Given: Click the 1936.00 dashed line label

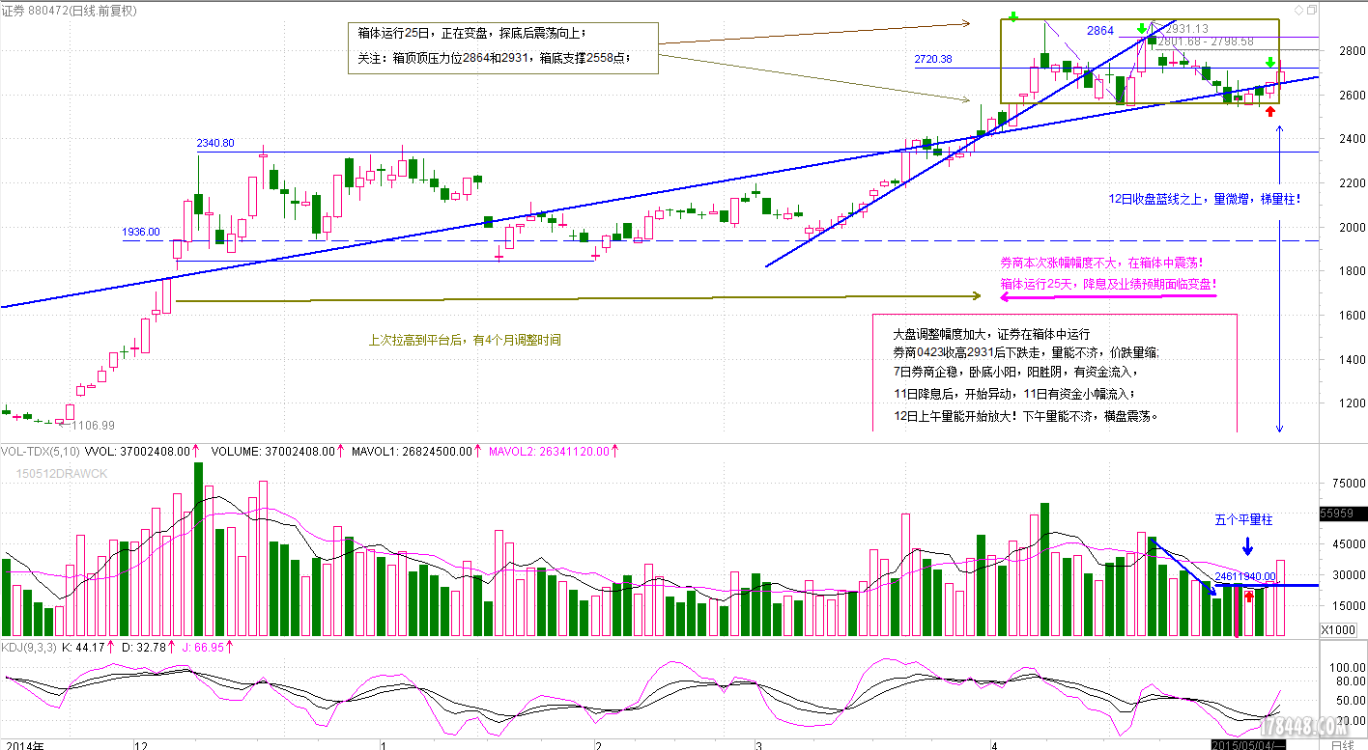Looking at the screenshot, I should click(x=140, y=232).
